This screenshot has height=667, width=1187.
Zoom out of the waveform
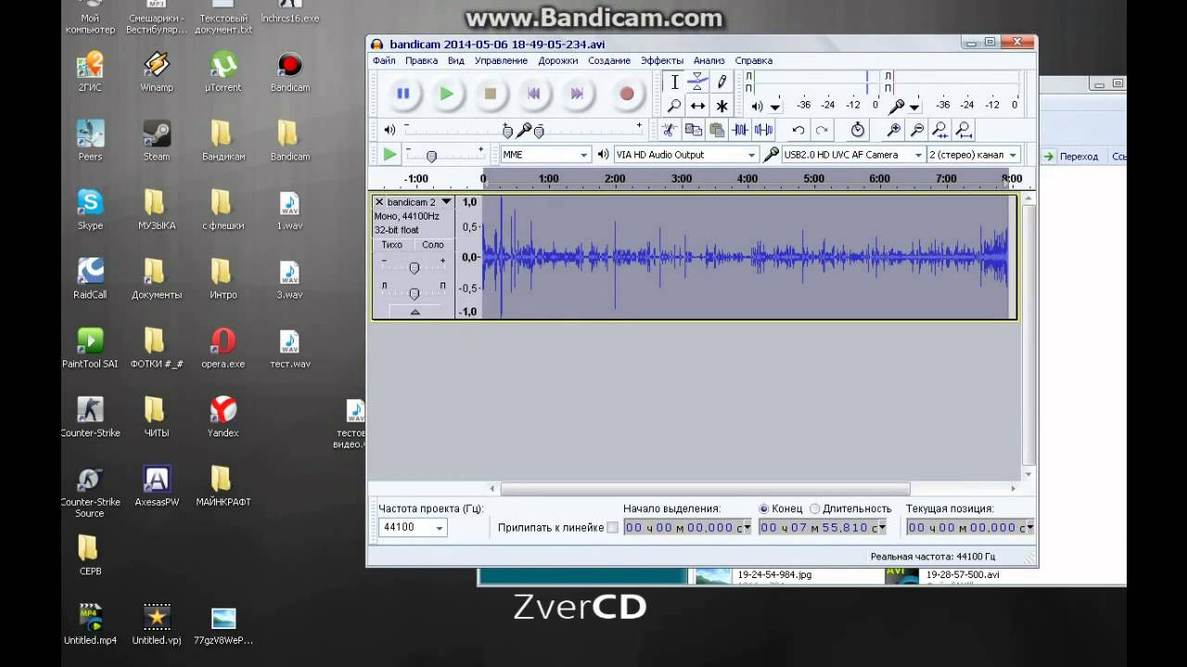917,130
